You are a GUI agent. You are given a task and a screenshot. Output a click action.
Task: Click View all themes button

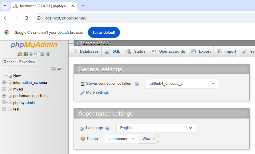point(149,139)
